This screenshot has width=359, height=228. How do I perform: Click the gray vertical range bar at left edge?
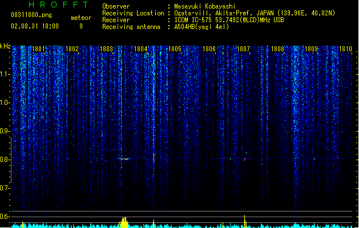[x=11, y=160]
